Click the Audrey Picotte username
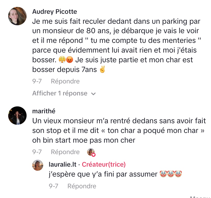Viewport: 211px width, 198px height. click(55, 12)
